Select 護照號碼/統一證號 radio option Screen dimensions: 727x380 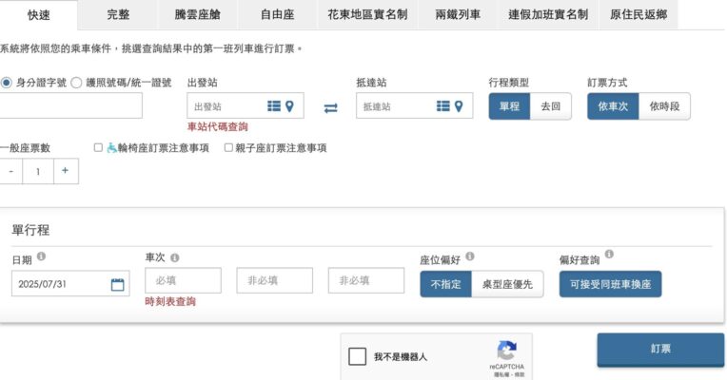coord(76,83)
